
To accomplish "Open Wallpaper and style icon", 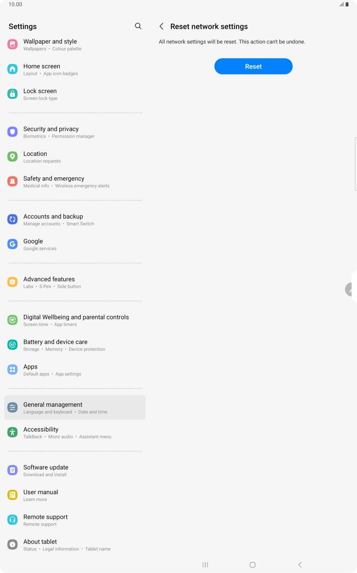I will [x=13, y=44].
